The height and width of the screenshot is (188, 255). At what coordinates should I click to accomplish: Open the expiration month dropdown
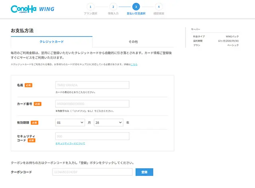coord(70,123)
